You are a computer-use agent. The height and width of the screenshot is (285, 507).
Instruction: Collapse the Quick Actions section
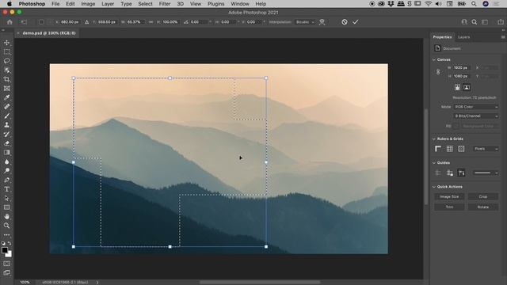coord(434,187)
